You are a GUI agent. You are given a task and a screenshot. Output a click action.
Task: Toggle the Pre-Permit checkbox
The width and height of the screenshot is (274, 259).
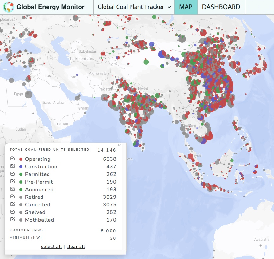click(x=12, y=181)
